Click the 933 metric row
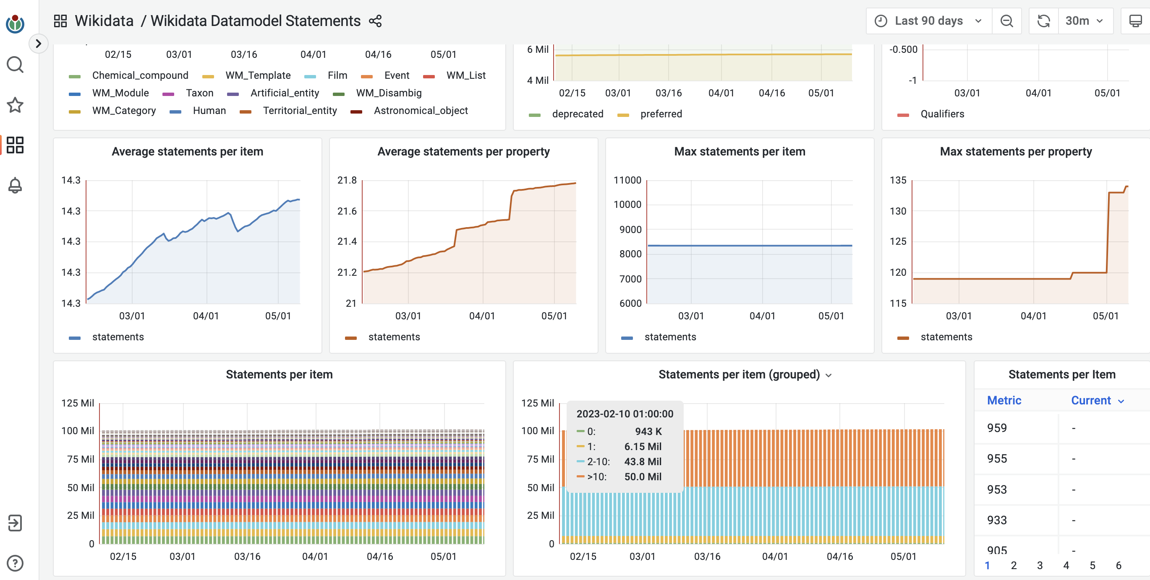The image size is (1150, 580). (1061, 520)
